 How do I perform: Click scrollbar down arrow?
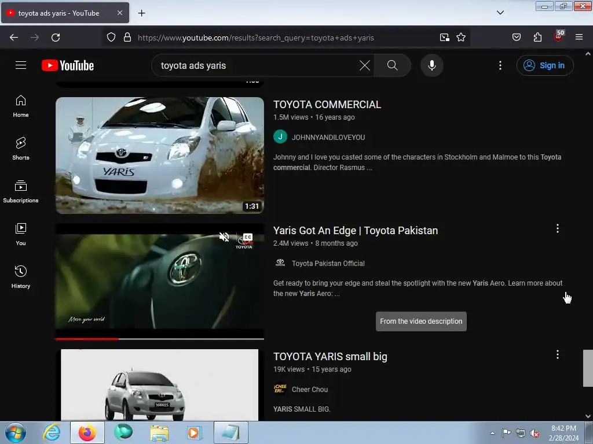(x=588, y=416)
